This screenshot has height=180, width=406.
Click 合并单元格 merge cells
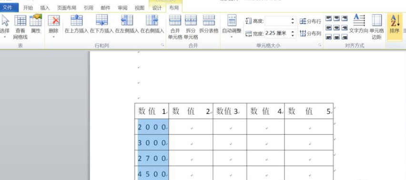tap(175, 27)
